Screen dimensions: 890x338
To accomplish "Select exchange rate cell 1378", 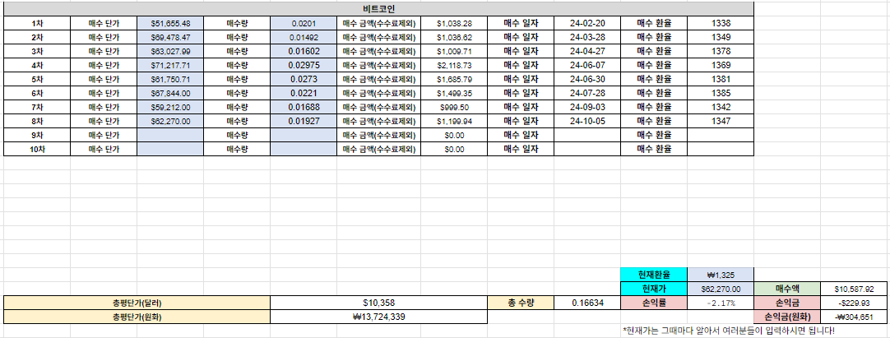I will click(x=721, y=52).
